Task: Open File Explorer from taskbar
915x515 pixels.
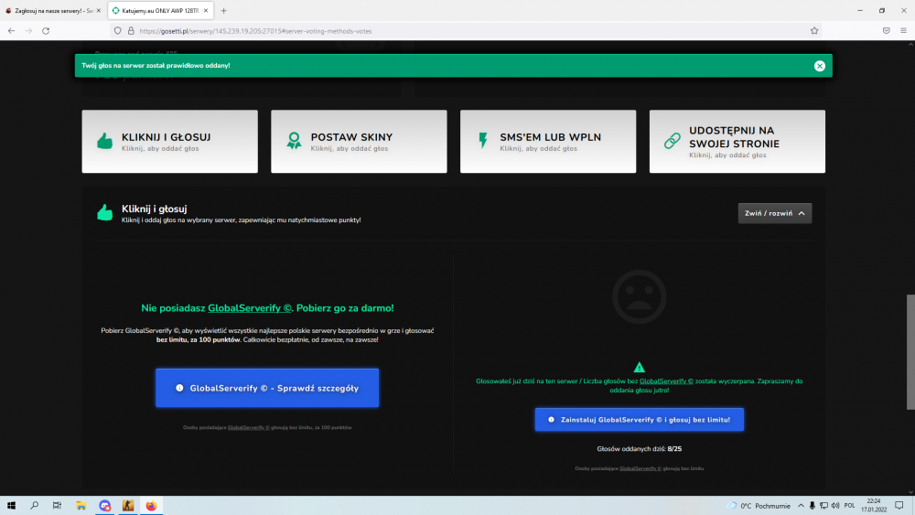Action: click(81, 506)
